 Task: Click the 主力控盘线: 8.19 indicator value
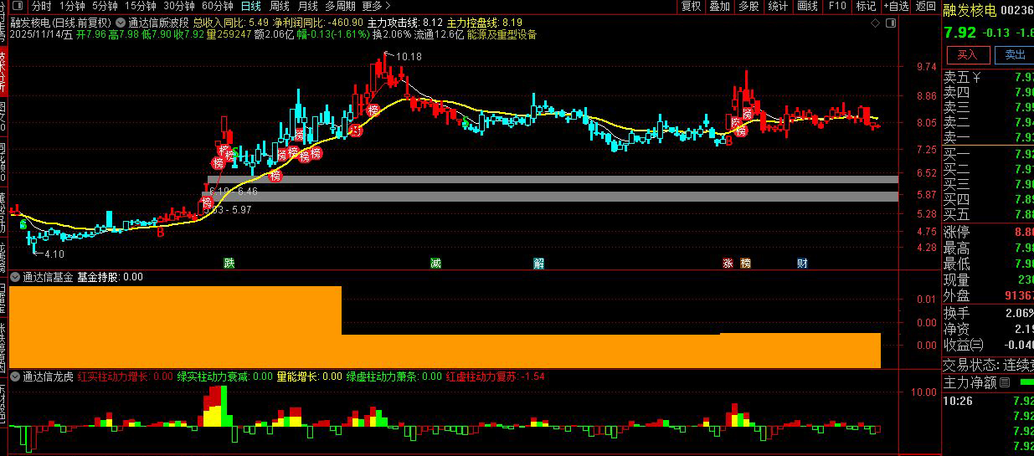(485, 23)
